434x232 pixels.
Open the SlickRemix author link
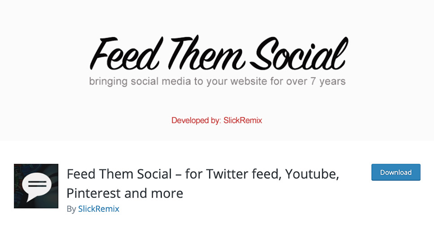click(x=99, y=209)
